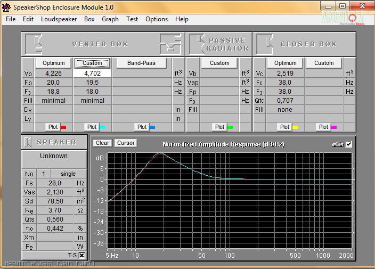Click the Passive Radiator speaker icon
The image size is (375, 269).
198,44
